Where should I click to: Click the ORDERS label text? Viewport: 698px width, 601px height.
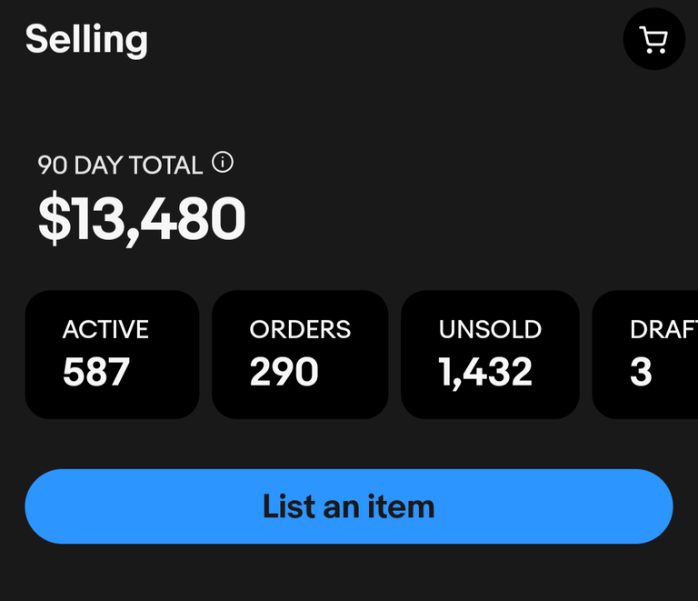tap(300, 329)
